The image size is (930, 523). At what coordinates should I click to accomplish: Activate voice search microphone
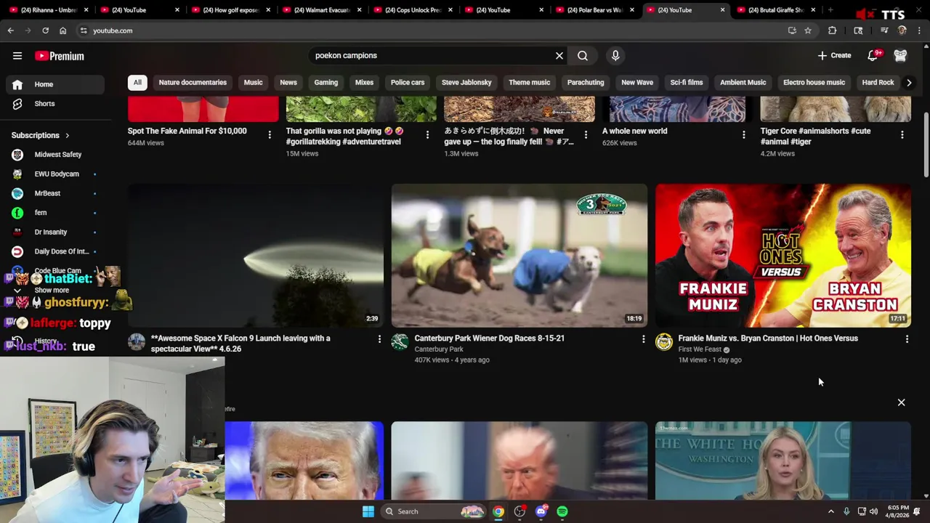[615, 55]
